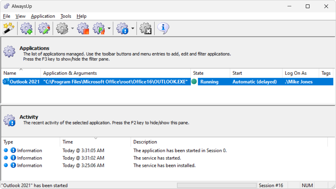Screen dimensions: 336x189
Task: Open the File menu
Action: (x=7, y=16)
